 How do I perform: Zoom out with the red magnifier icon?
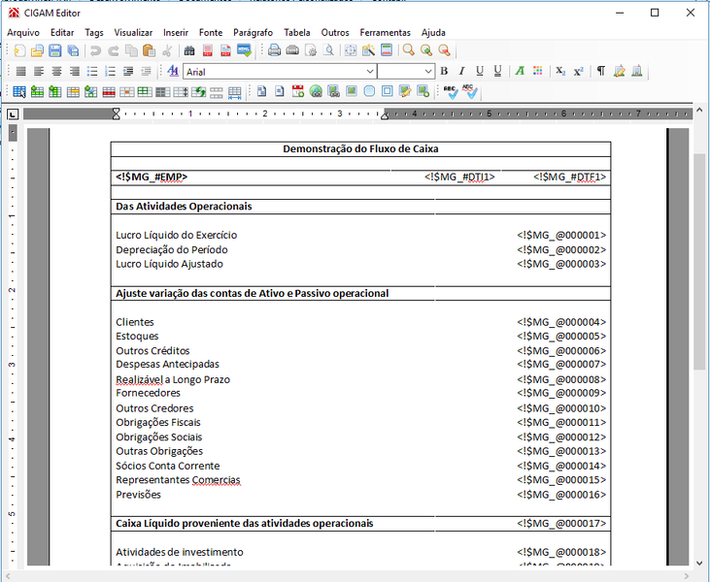(x=445, y=50)
